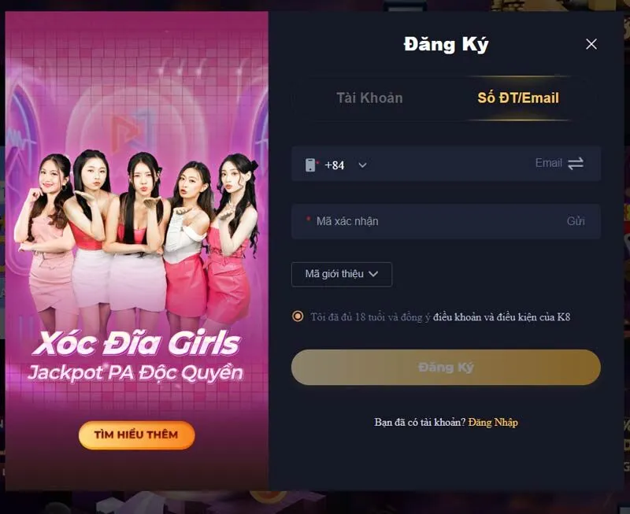Open điều khoản và điều kiện link
630x514 pixels.
(x=502, y=317)
